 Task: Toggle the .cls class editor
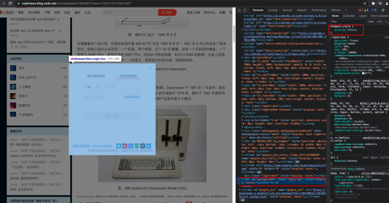click(379, 22)
